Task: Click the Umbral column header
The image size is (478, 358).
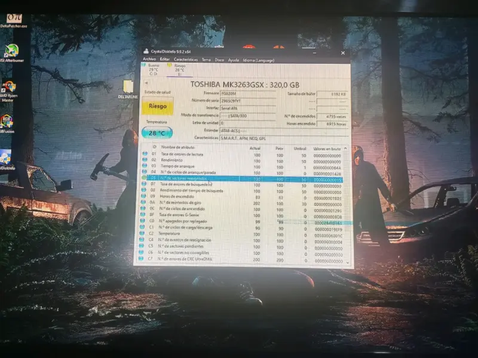Action: click(x=300, y=149)
